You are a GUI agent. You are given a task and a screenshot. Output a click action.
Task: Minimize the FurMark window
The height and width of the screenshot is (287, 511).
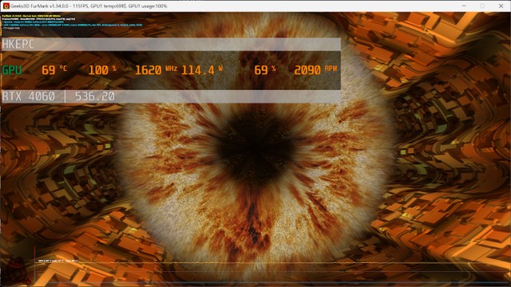pyautogui.click(x=464, y=6)
